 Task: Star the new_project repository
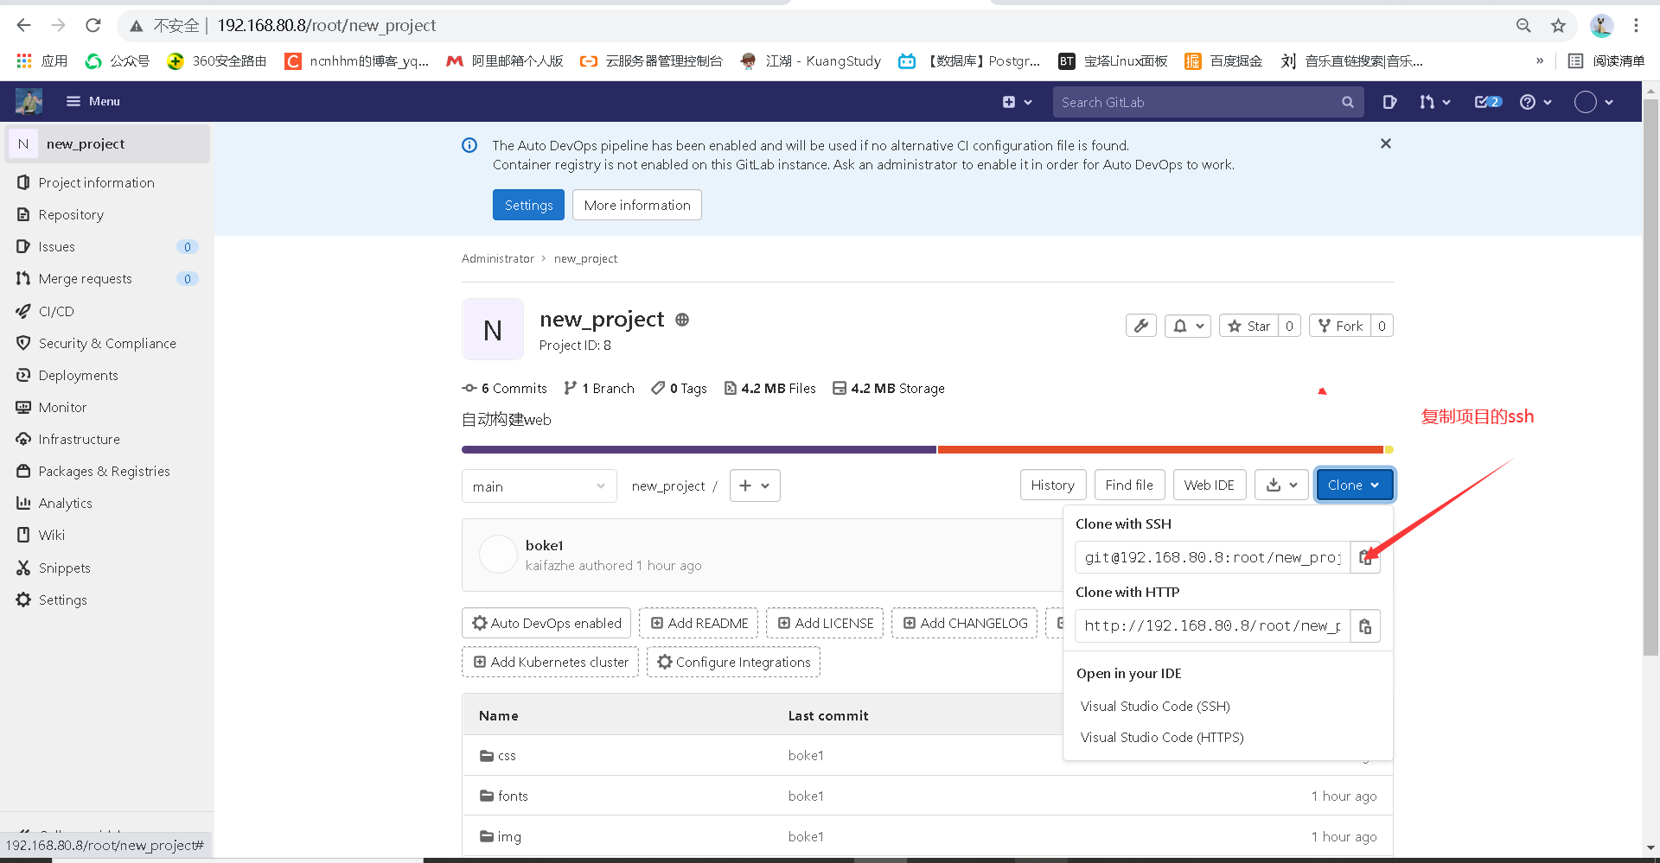(1248, 326)
